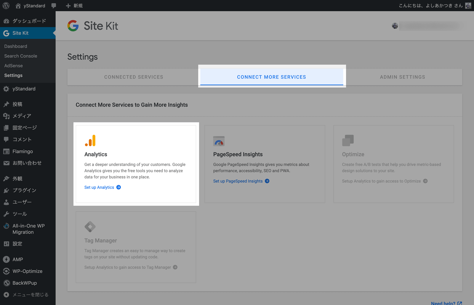Switch to the Admin Settings tab
Image resolution: width=474 pixels, height=305 pixels.
pyautogui.click(x=403, y=77)
